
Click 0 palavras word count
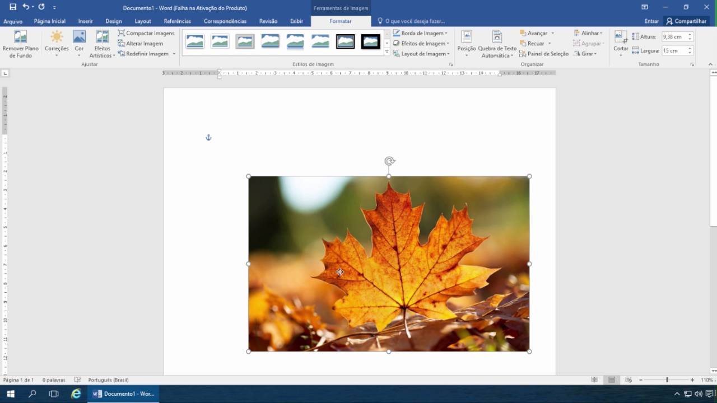(54, 380)
